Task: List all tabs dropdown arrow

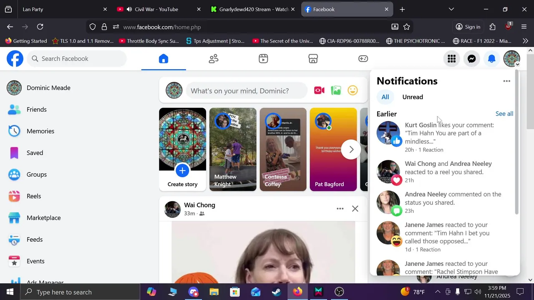Action: coord(451,9)
